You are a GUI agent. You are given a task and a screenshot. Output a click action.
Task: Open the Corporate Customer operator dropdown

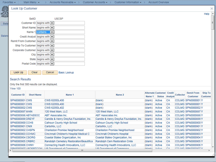point(52,50)
